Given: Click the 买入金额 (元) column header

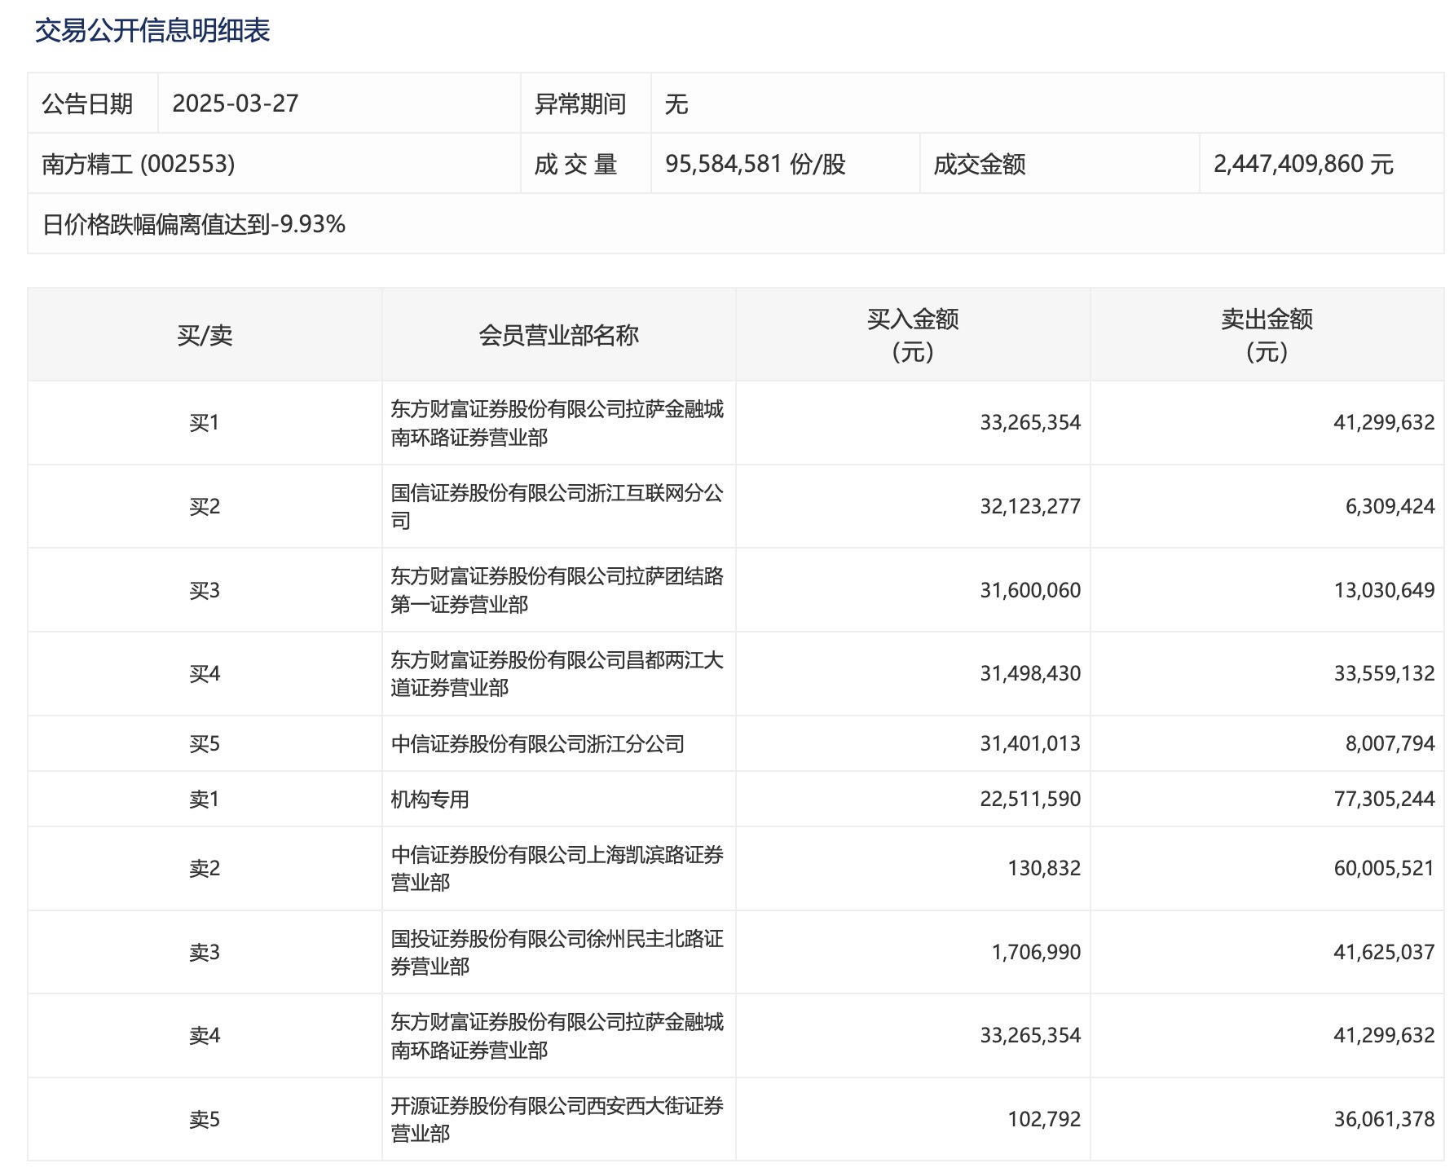Looking at the screenshot, I should (x=913, y=335).
